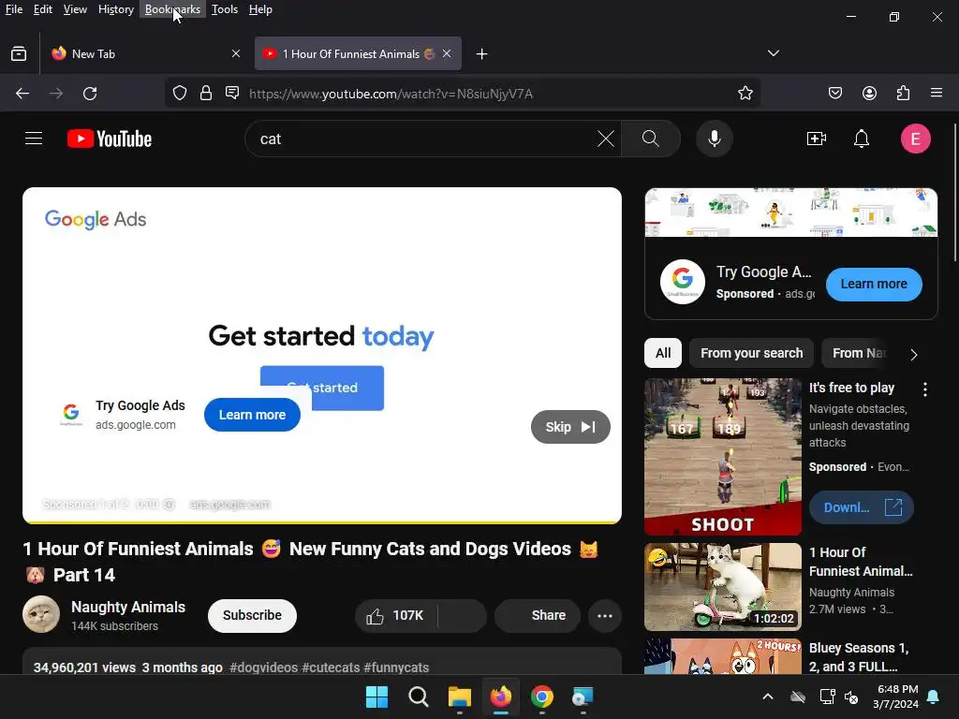Screen dimensions: 959x719
Task: Open Firefox account icon
Action: coord(870,93)
